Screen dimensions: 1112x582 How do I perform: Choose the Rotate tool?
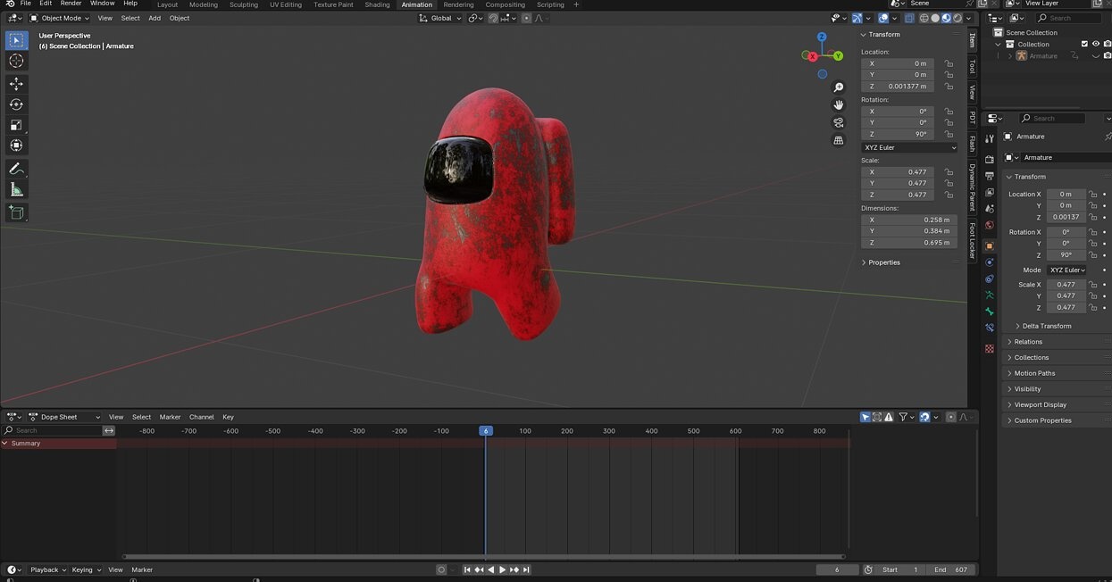click(x=16, y=104)
